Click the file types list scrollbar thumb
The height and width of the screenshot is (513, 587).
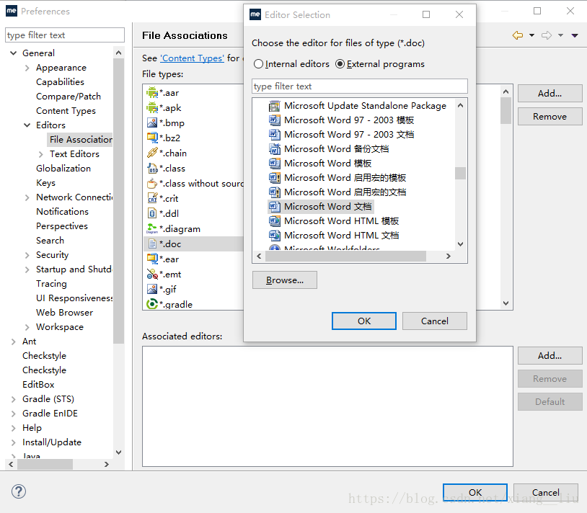506,111
